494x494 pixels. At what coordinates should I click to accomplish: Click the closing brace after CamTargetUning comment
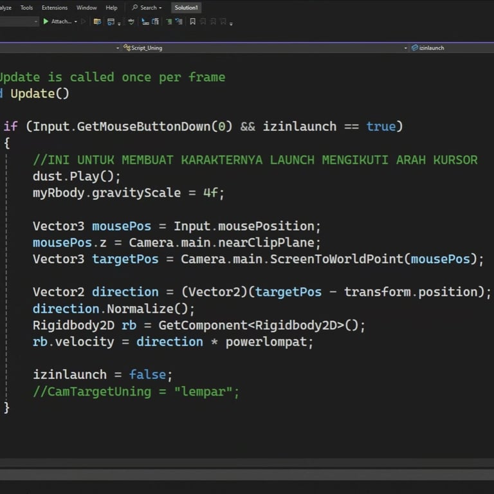click(x=6, y=408)
